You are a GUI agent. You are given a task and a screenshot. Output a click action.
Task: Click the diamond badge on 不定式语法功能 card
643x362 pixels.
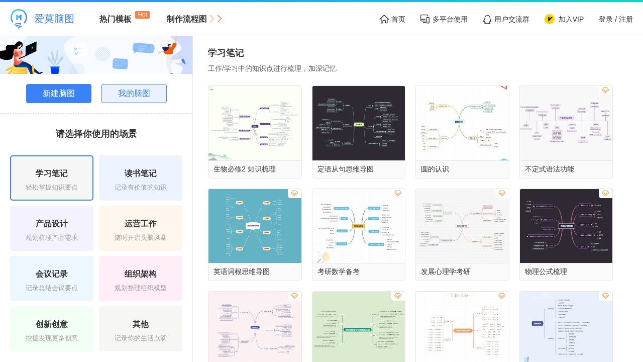click(605, 90)
